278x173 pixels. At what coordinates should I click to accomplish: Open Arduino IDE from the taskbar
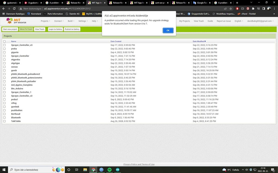click(x=118, y=170)
